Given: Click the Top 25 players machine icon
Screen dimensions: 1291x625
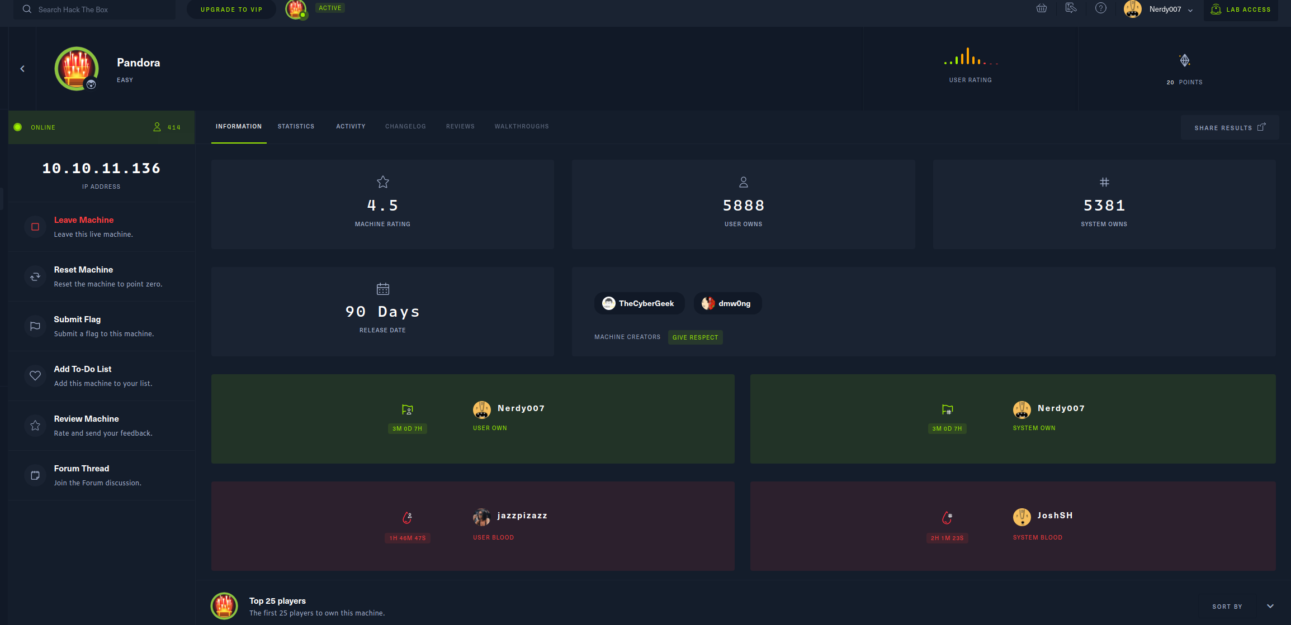Looking at the screenshot, I should pyautogui.click(x=224, y=606).
